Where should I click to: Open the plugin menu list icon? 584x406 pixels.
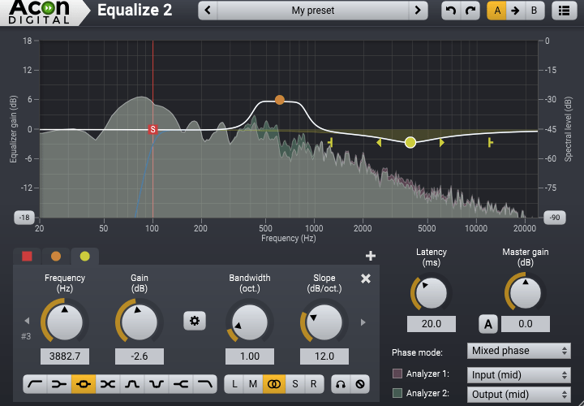pos(565,11)
